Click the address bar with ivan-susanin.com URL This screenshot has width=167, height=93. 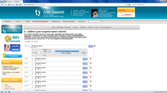click(x=74, y=5)
